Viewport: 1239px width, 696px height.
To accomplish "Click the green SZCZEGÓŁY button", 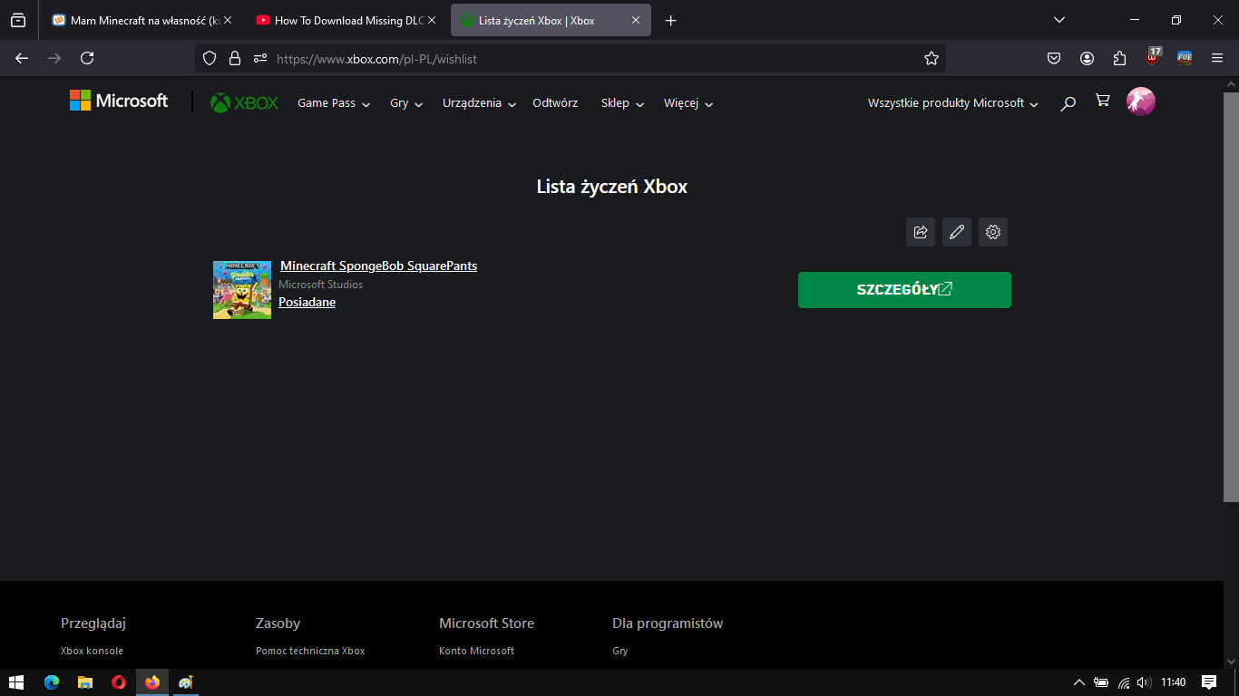I will coord(903,290).
